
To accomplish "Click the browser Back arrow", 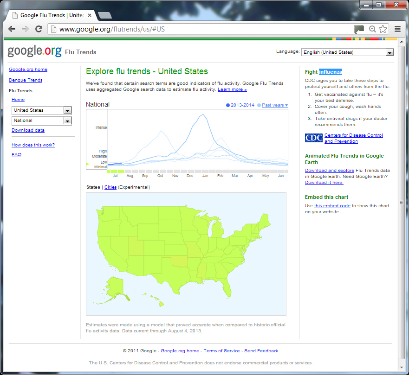I will coord(12,29).
